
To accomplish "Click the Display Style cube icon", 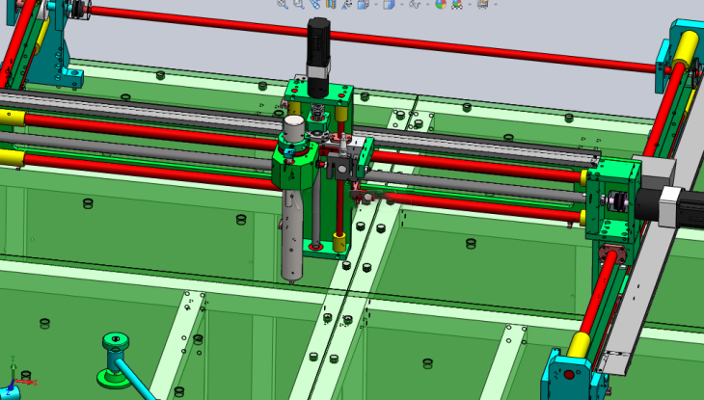I will point(388,4).
